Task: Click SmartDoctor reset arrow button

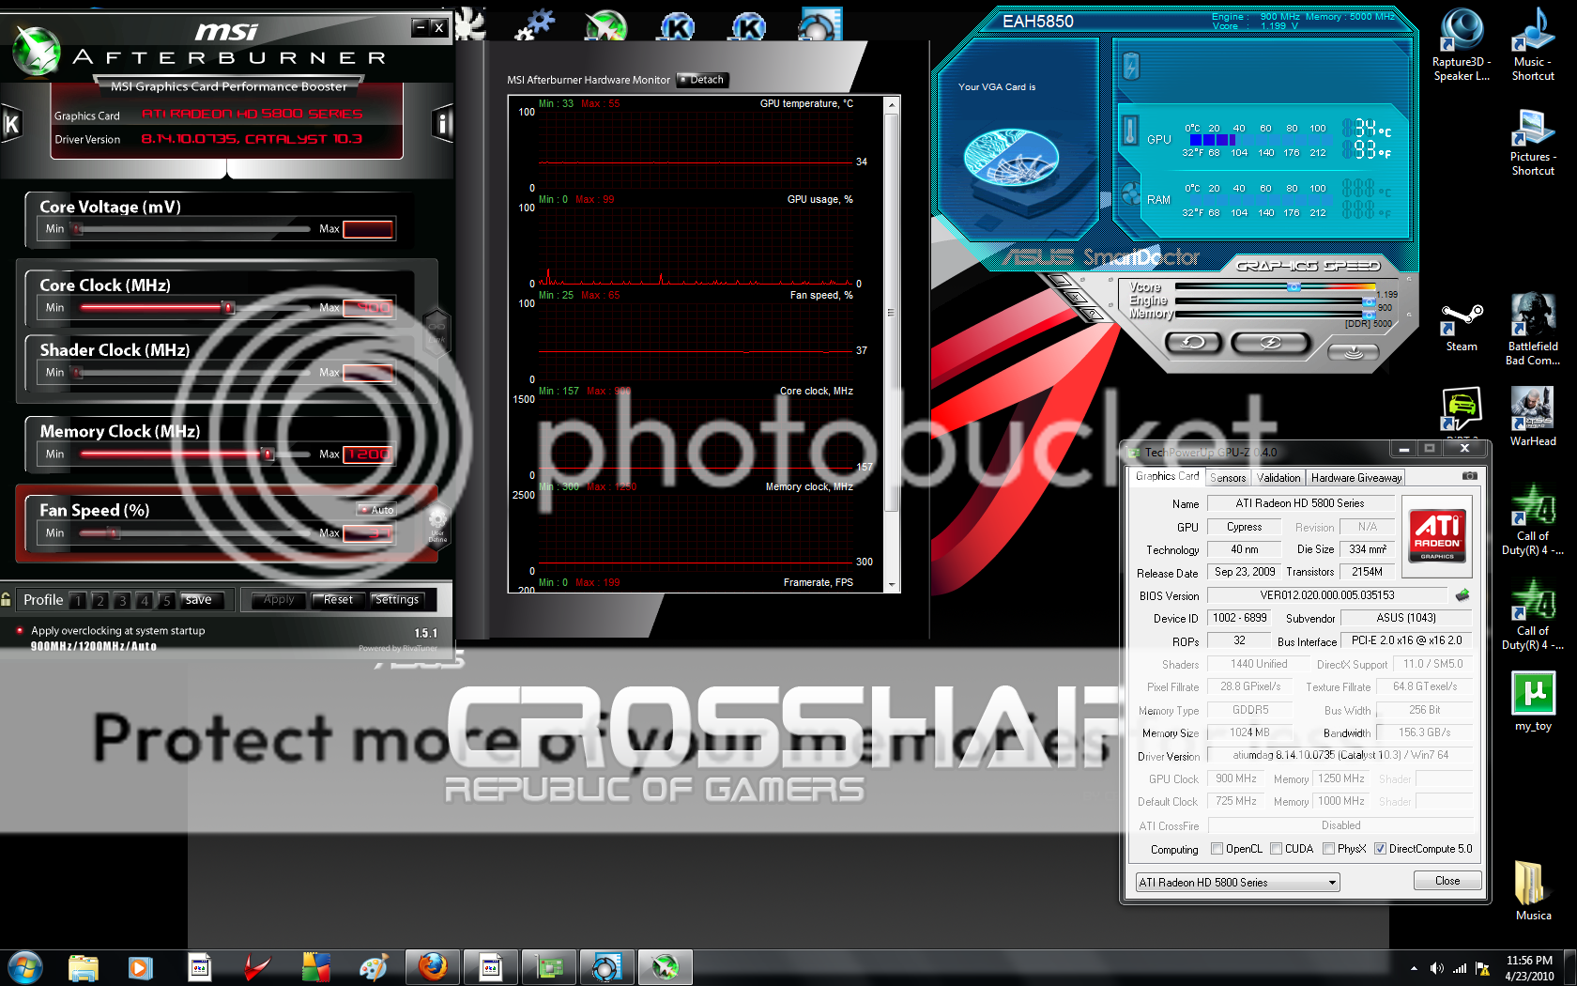Action: (x=1193, y=343)
